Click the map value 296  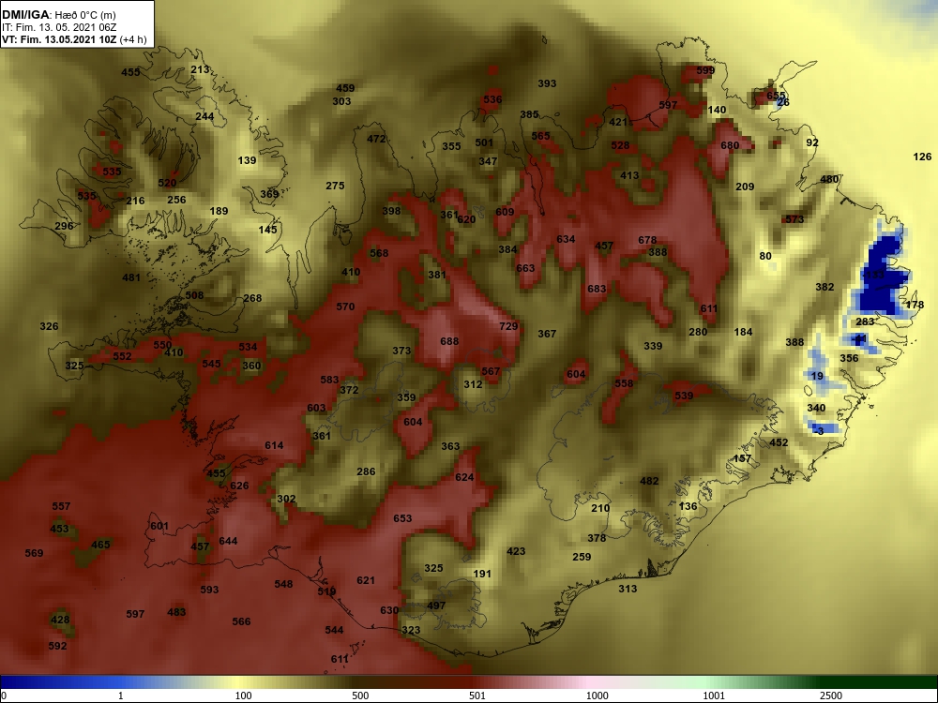[x=64, y=225]
